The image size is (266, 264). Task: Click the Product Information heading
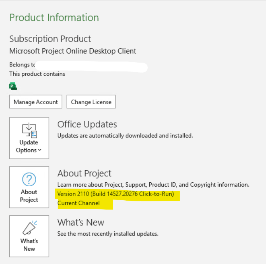pyautogui.click(x=54, y=17)
